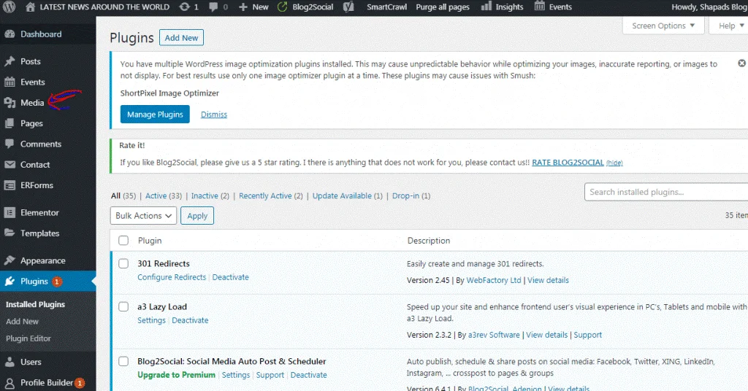The image size is (748, 391).
Task: Toggle the select-all plugins checkbox
Action: [x=123, y=241]
